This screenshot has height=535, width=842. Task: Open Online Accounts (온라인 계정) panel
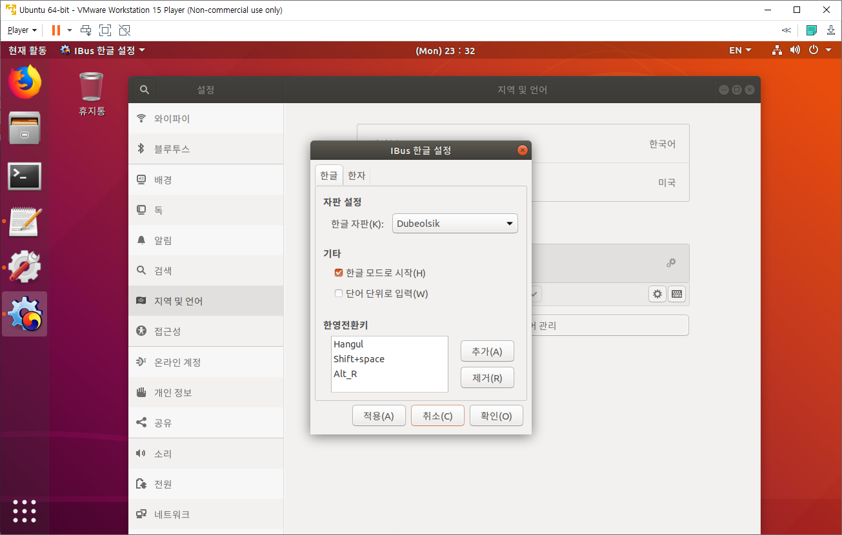coord(206,362)
